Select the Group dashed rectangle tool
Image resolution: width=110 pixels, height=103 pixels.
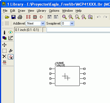(4, 51)
